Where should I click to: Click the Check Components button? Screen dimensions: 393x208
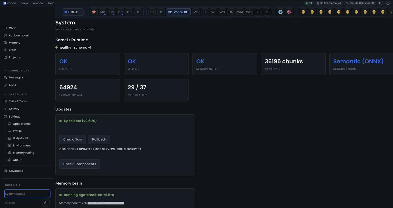(80, 164)
